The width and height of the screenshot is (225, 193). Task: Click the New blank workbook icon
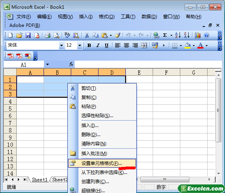11,35
